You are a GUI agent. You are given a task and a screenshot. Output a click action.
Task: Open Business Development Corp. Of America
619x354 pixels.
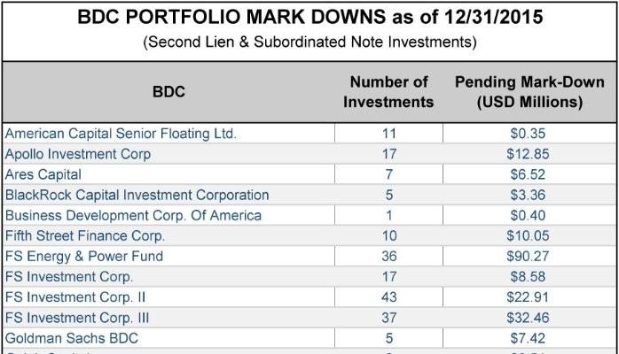(133, 215)
